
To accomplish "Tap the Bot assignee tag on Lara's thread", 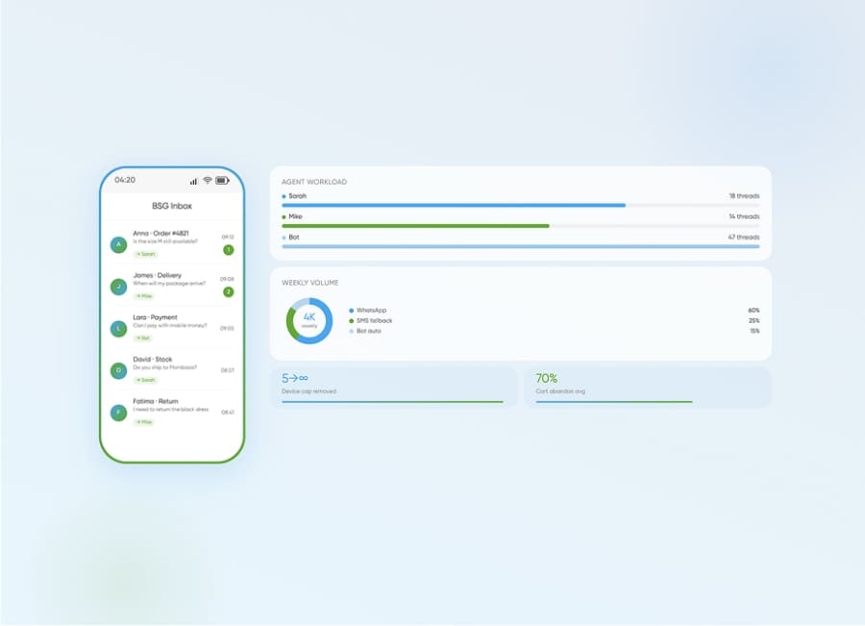I will pos(143,338).
